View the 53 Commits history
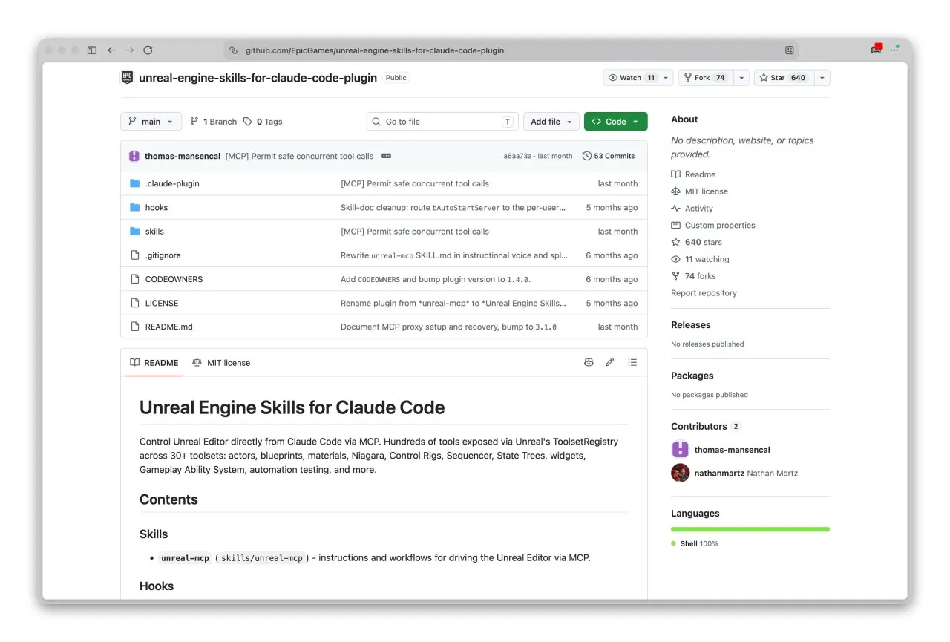This screenshot has width=950, height=642. [609, 156]
